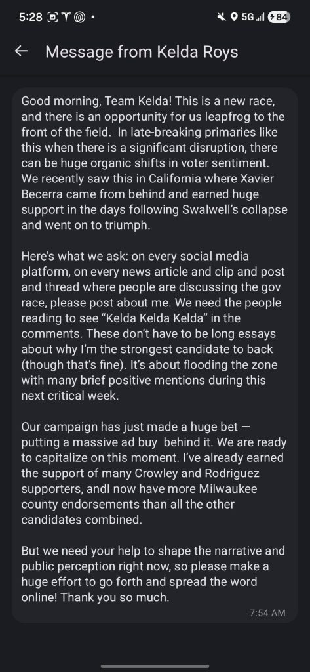
Task: Tap the battery indicator showing 84
Action: 279,17
